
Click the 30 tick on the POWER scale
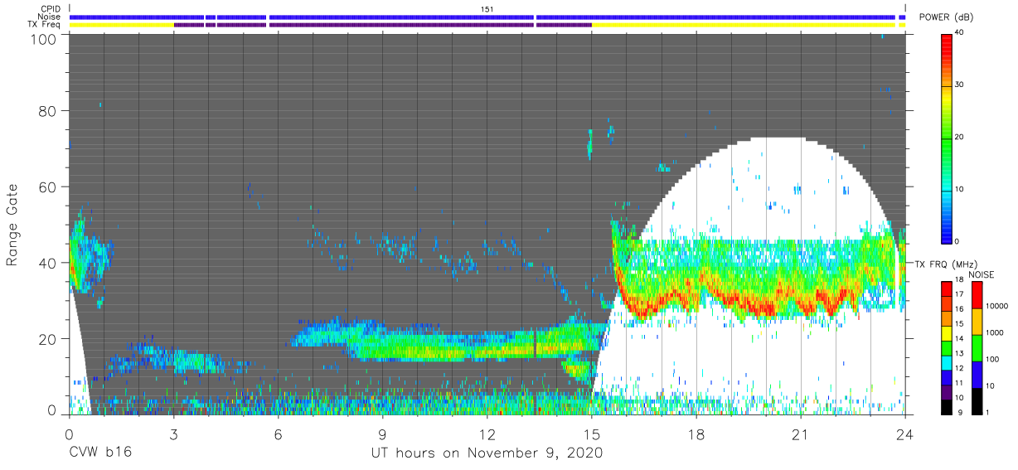click(x=959, y=85)
